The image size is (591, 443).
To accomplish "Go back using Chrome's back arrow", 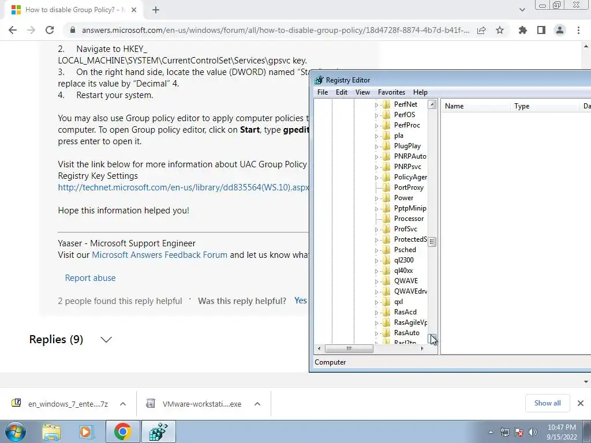I will click(x=13, y=30).
